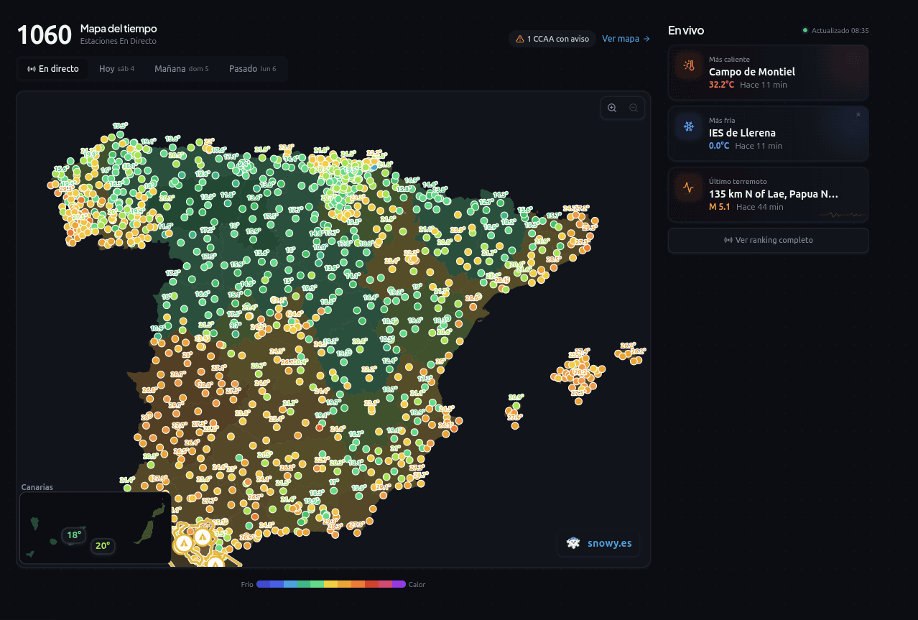Image resolution: width=918 pixels, height=620 pixels.
Task: Click the Frío legend label
Action: pos(247,585)
